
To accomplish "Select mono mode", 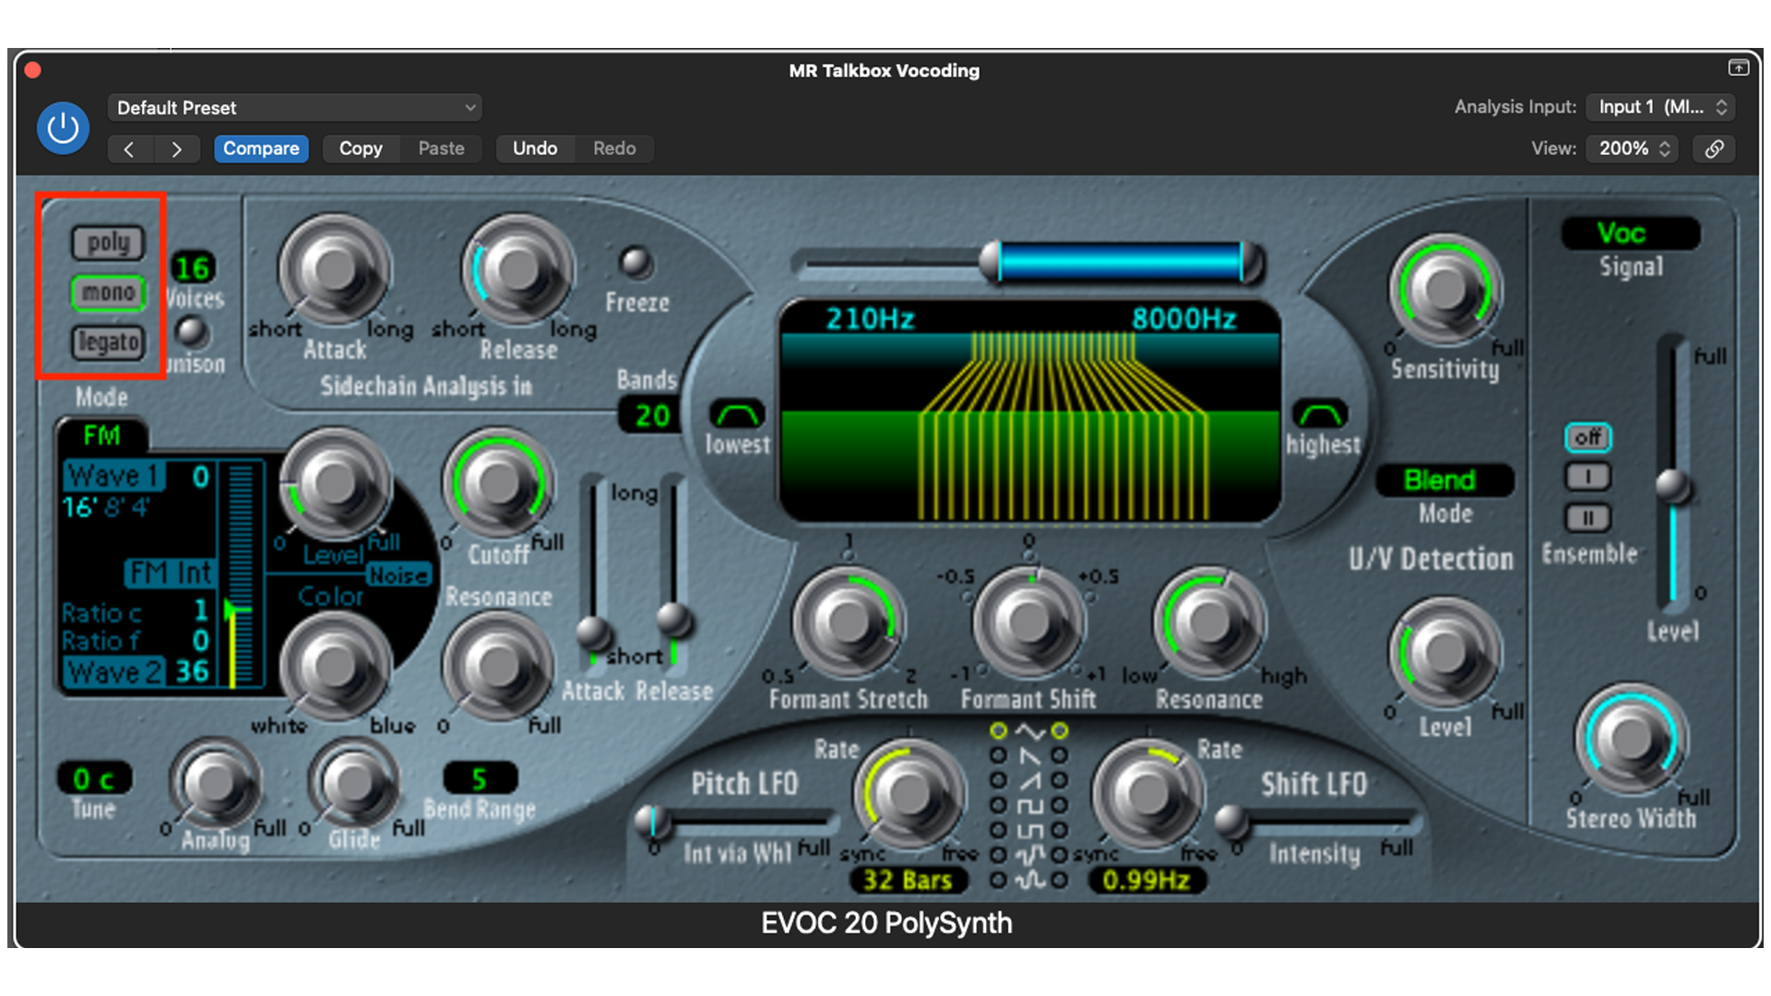I will (x=109, y=292).
